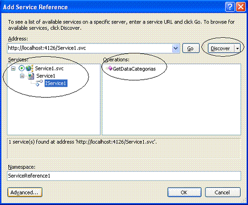The width and height of the screenshot is (248, 205).
Task: Collapse the Service1.svc tree node
Action: coord(13,68)
